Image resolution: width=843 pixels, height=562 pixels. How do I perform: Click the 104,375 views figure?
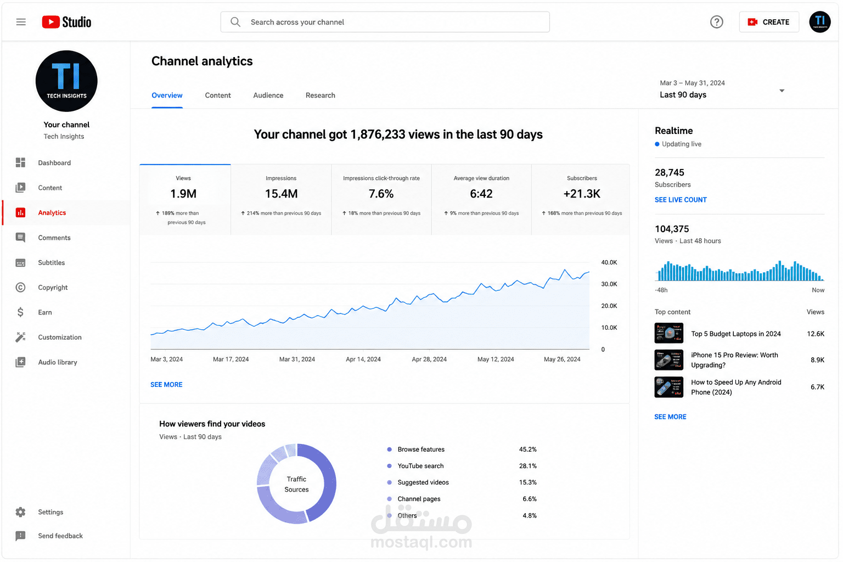[672, 229]
